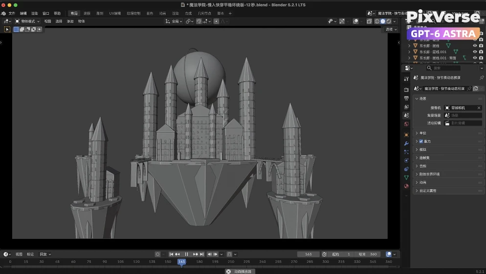Click the frame 163 playhead marker
The width and height of the screenshot is (486, 274).
pos(181,262)
